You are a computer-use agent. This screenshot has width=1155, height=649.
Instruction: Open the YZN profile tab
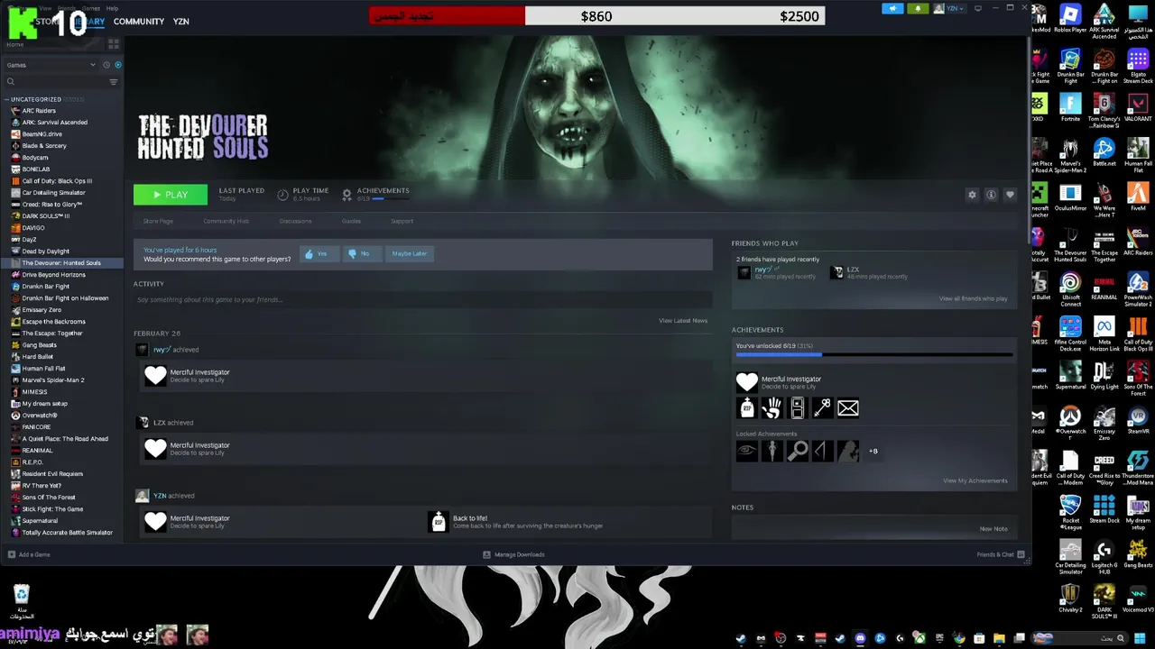pyautogui.click(x=180, y=22)
